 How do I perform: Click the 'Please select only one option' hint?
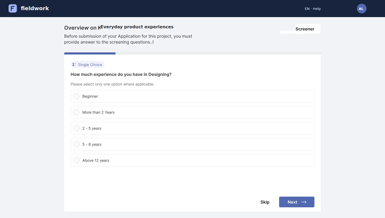112,84
